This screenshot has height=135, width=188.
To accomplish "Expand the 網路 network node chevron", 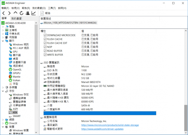I will pyautogui.click(x=3, y=120).
